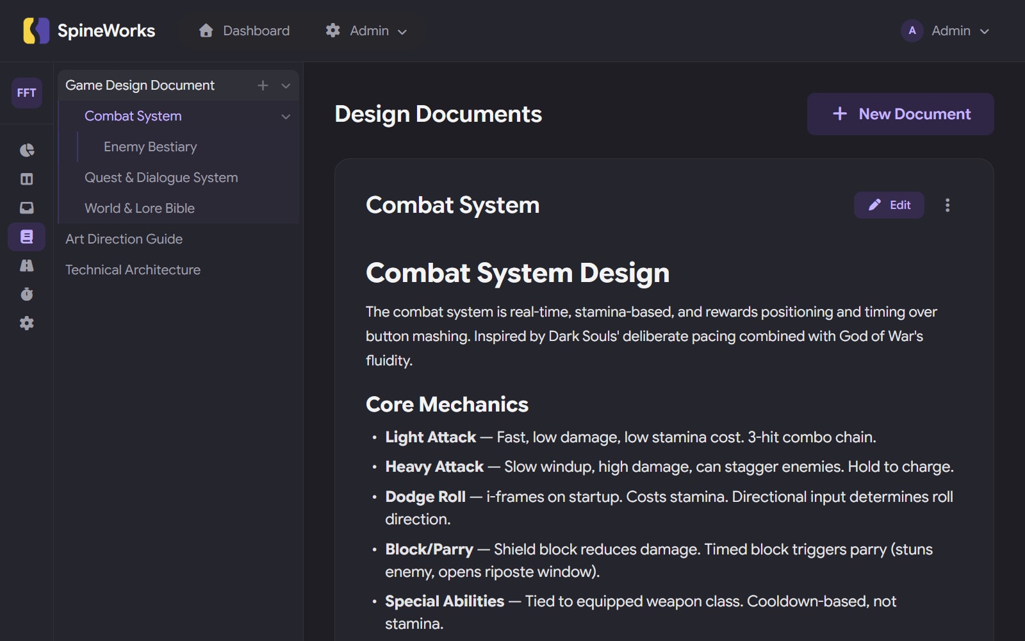This screenshot has width=1025, height=641.
Task: Expand the Admin menu with gear icon
Action: pyautogui.click(x=366, y=31)
